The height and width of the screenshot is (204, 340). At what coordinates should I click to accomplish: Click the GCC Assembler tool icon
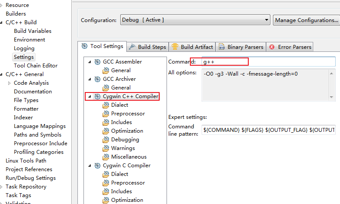97,62
